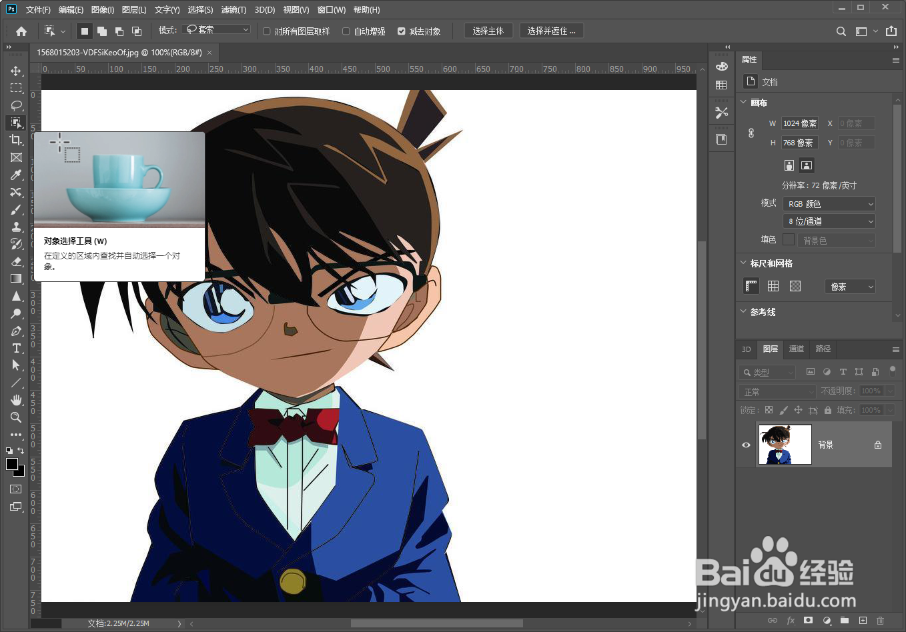
Task: Choose 'Intersect with selection' mode icon
Action: 137,31
